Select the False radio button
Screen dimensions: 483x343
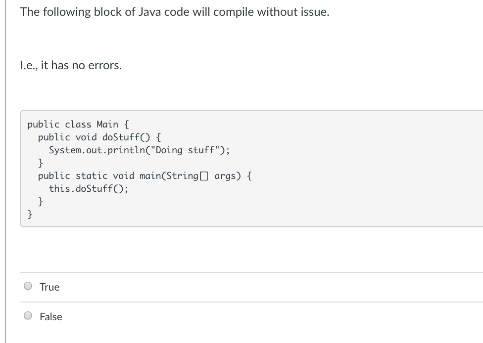(x=28, y=316)
